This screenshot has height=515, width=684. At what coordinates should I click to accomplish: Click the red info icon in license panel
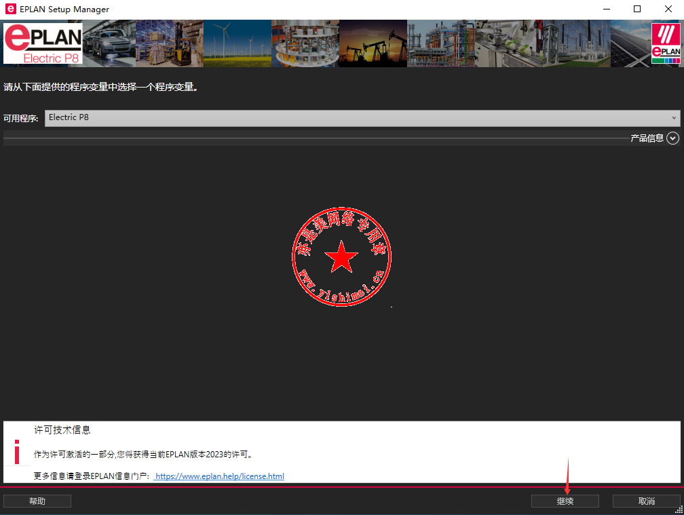[16, 452]
